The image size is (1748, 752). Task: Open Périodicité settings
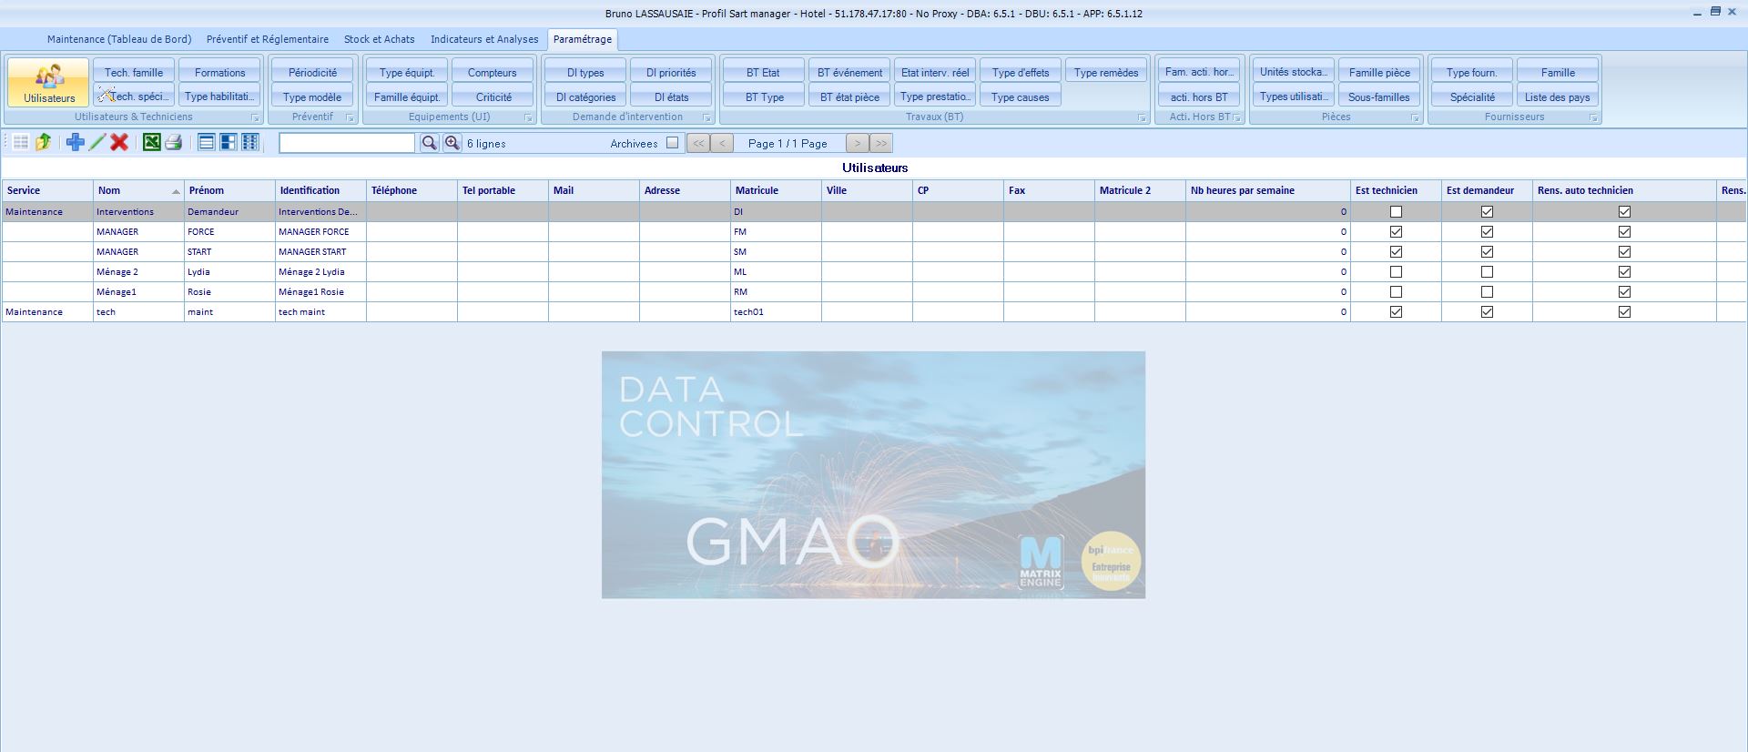tap(312, 72)
